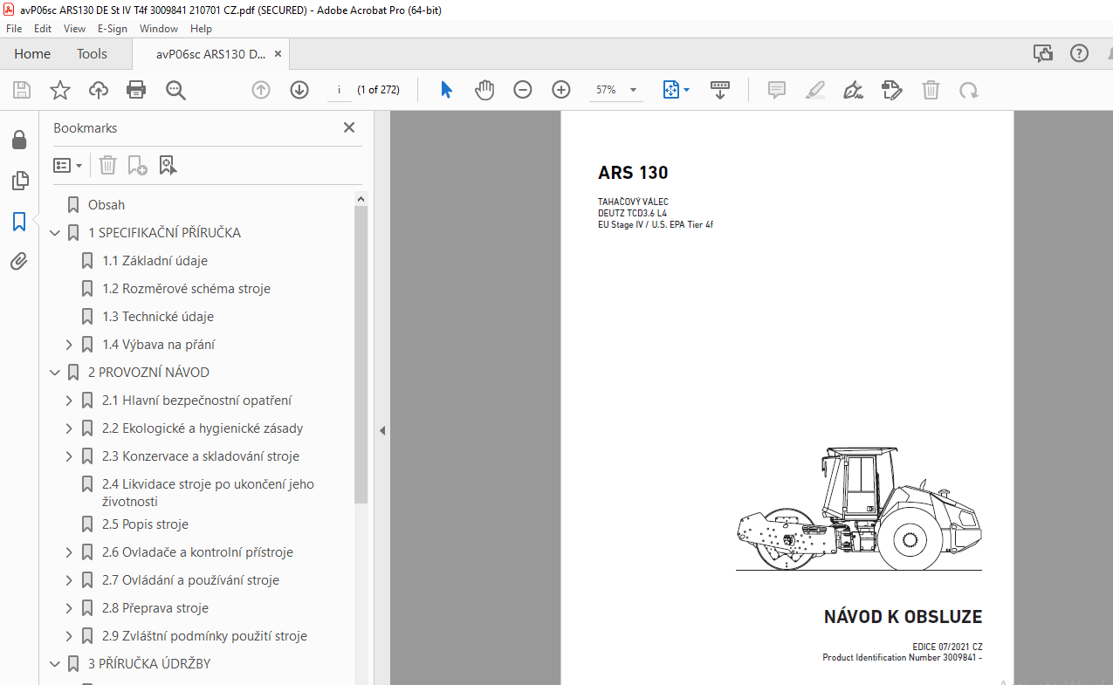Rotate the page with the rotate icon
This screenshot has width=1113, height=685.
coord(968,90)
